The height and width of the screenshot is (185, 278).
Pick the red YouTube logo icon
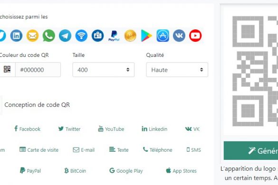pos(195,36)
